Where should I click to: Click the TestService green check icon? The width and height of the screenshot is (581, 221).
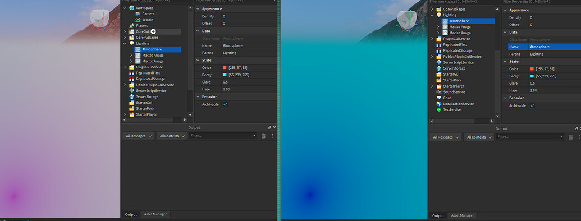click(439, 110)
